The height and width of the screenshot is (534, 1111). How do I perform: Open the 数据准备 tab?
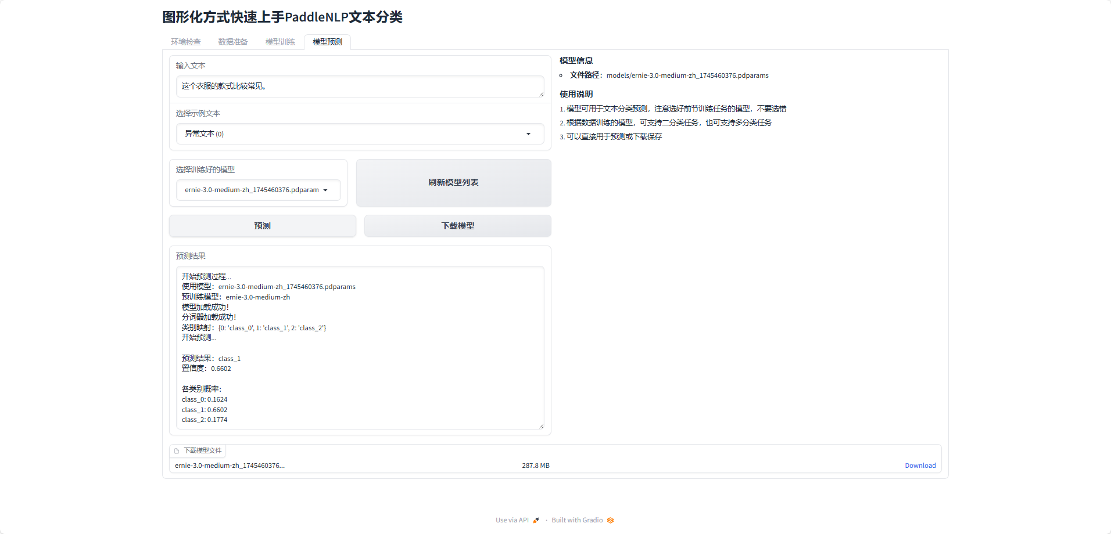[233, 42]
